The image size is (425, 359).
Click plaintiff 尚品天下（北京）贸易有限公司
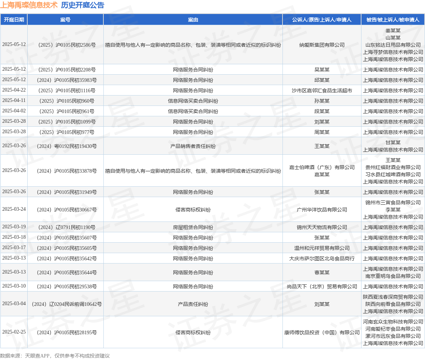tap(322, 286)
